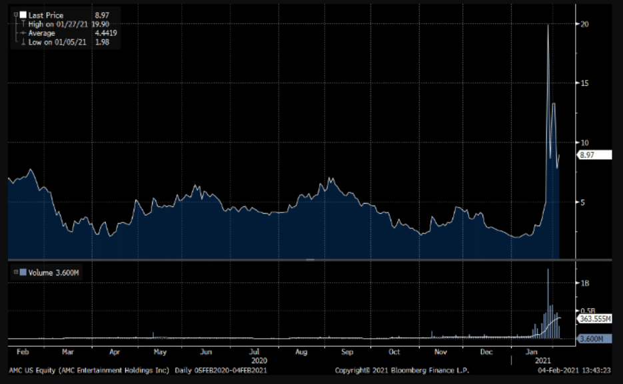623x384 pixels.
Task: Click the Feb month axis label
Action: (x=23, y=352)
